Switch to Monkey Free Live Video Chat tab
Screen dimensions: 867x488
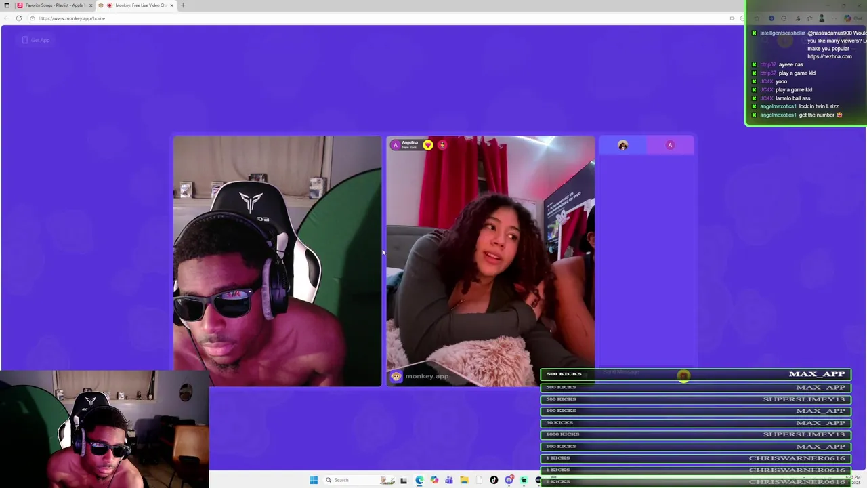point(136,5)
